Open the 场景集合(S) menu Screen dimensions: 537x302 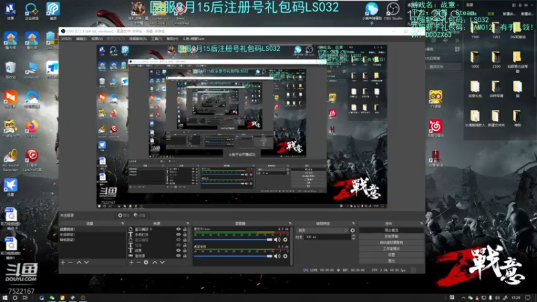coord(138,39)
